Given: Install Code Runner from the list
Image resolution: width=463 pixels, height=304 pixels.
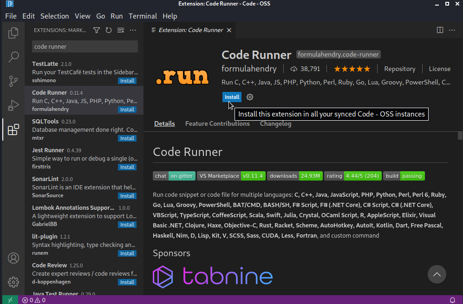Looking at the screenshot, I should click(x=127, y=110).
